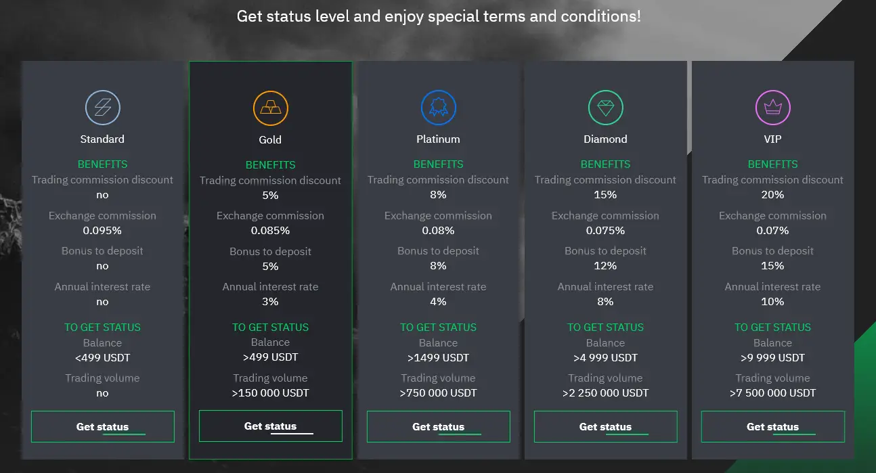The height and width of the screenshot is (473, 876).
Task: Select the Diamond tier title
Action: coord(605,139)
